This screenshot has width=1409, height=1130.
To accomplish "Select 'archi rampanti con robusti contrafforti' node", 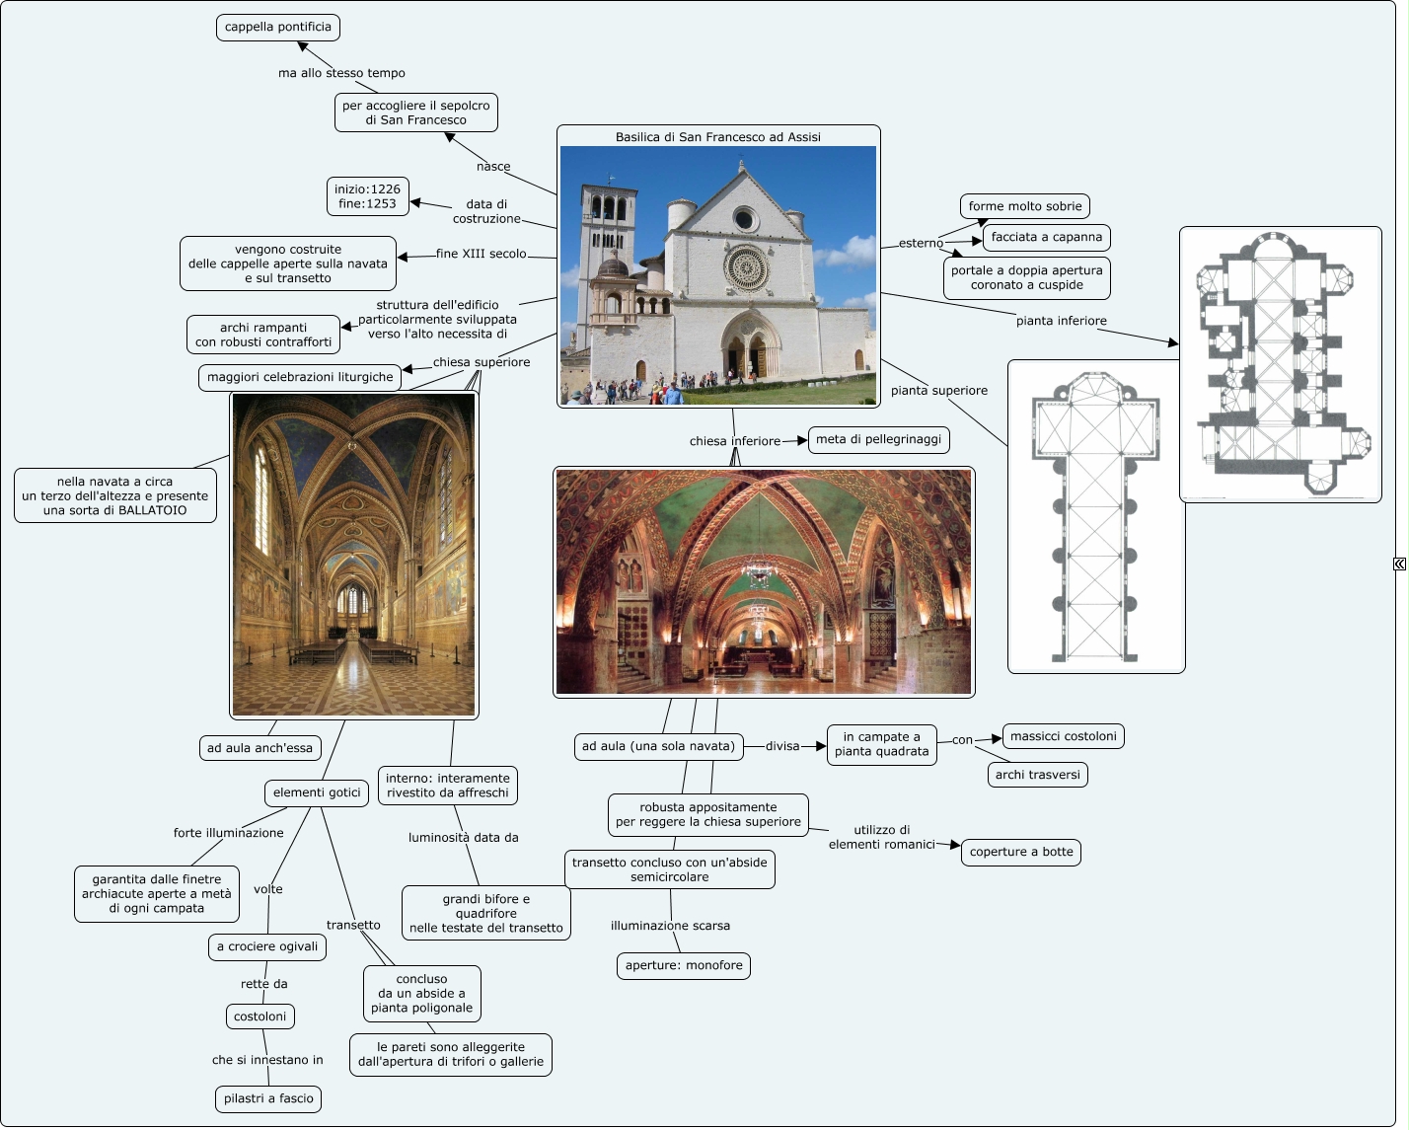I will pyautogui.click(x=263, y=335).
